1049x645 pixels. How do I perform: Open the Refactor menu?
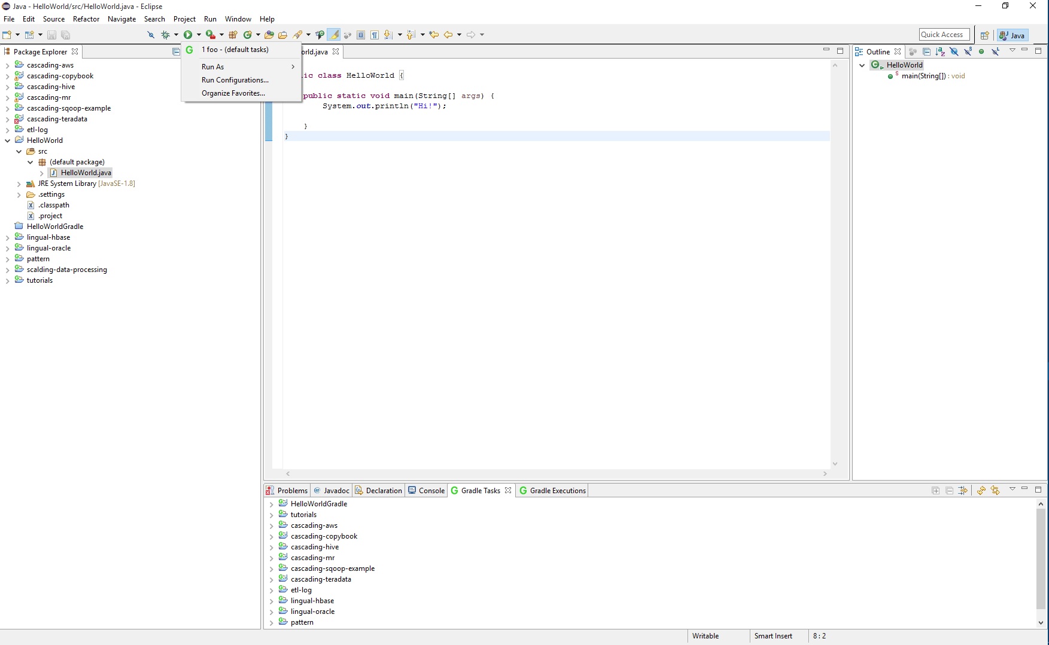pos(86,19)
